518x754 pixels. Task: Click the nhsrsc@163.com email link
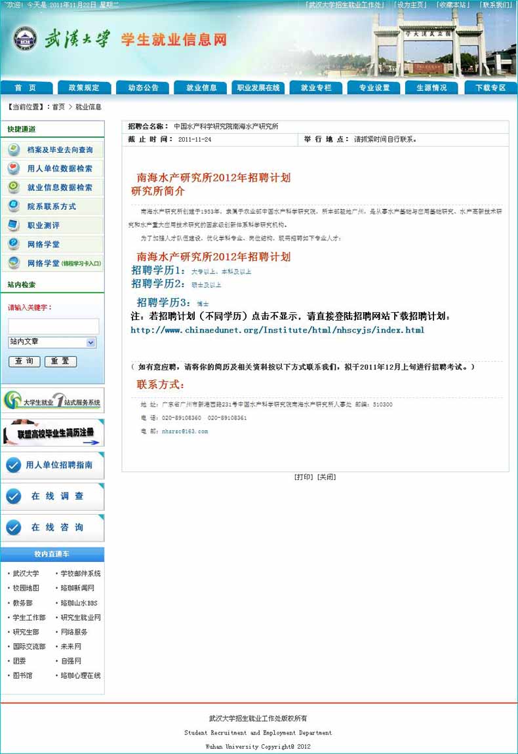click(185, 431)
